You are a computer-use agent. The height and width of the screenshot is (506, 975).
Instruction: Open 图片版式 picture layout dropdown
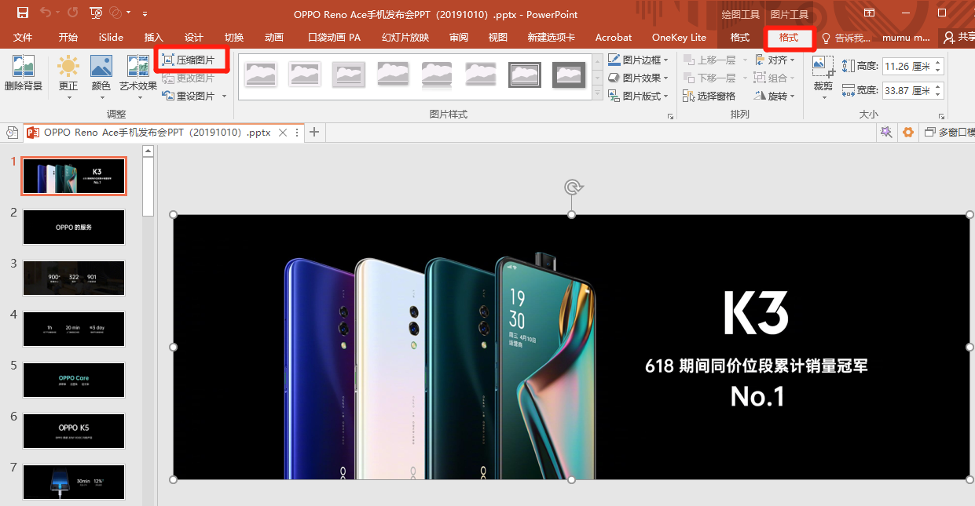pos(638,96)
